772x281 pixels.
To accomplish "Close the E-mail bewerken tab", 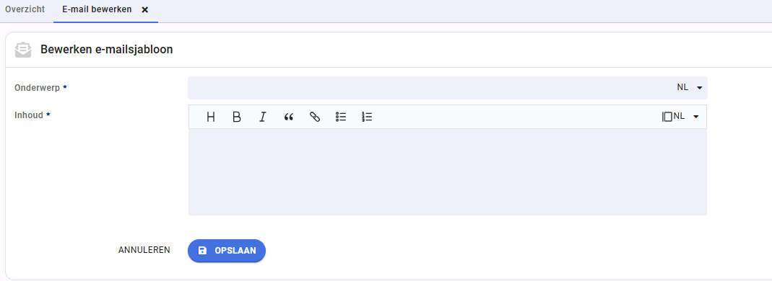I will tap(144, 10).
